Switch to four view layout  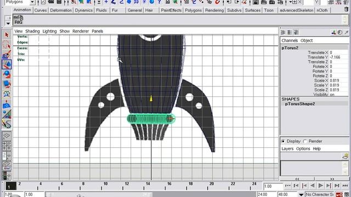[x=7, y=146]
